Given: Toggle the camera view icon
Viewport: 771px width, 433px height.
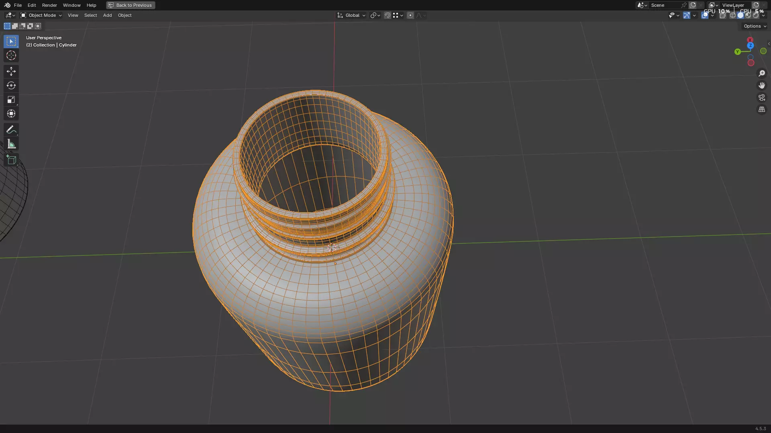Looking at the screenshot, I should [x=762, y=97].
